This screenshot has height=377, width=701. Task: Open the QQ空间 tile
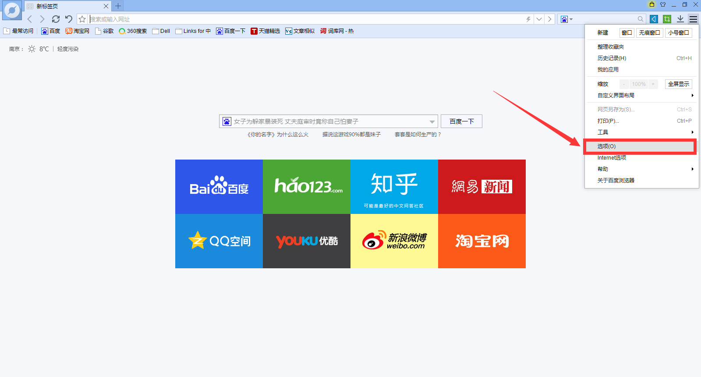click(219, 241)
